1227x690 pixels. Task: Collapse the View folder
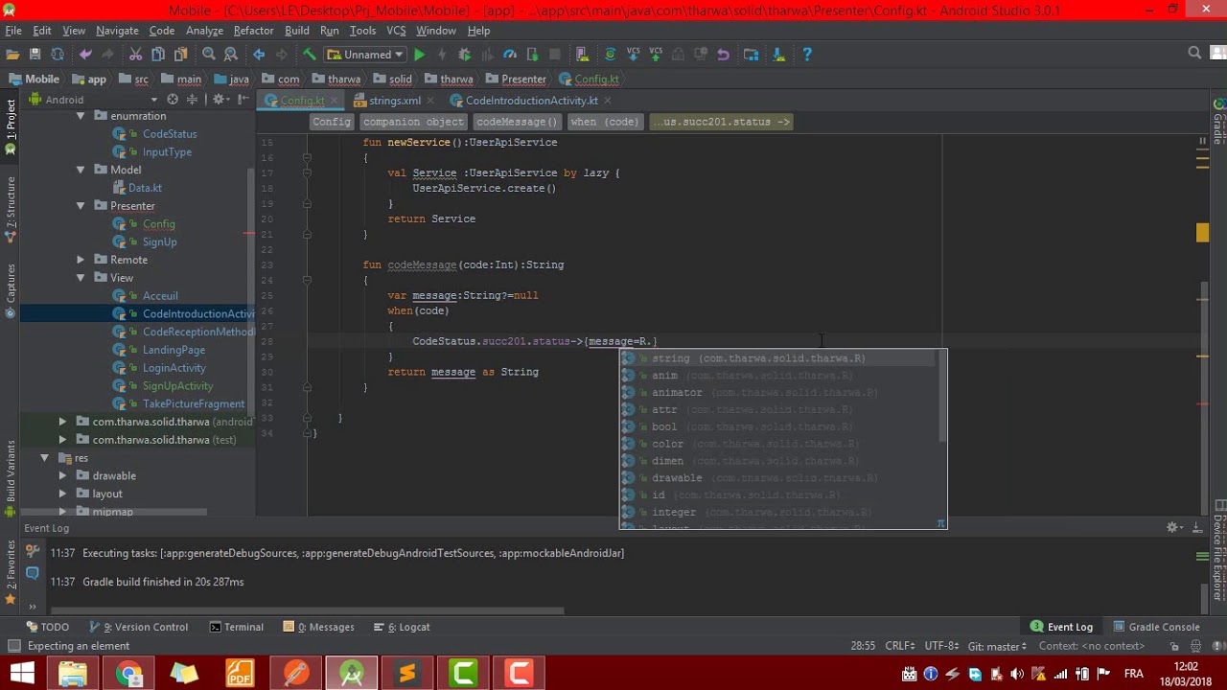click(x=81, y=278)
